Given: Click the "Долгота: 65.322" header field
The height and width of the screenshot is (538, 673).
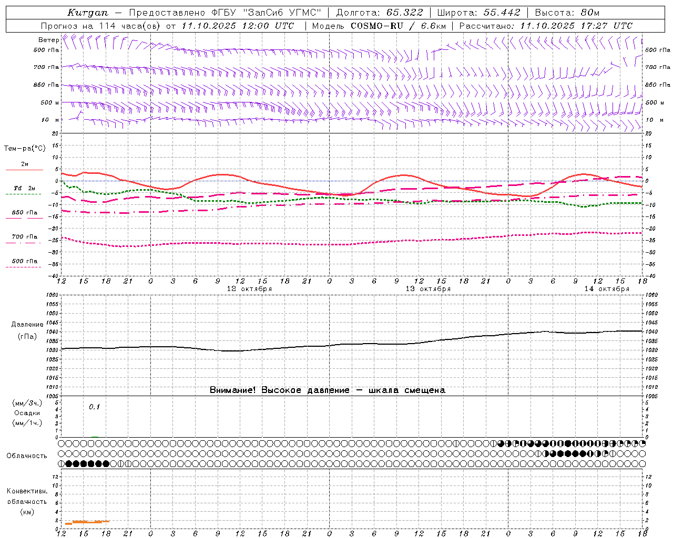Looking at the screenshot, I should point(380,13).
